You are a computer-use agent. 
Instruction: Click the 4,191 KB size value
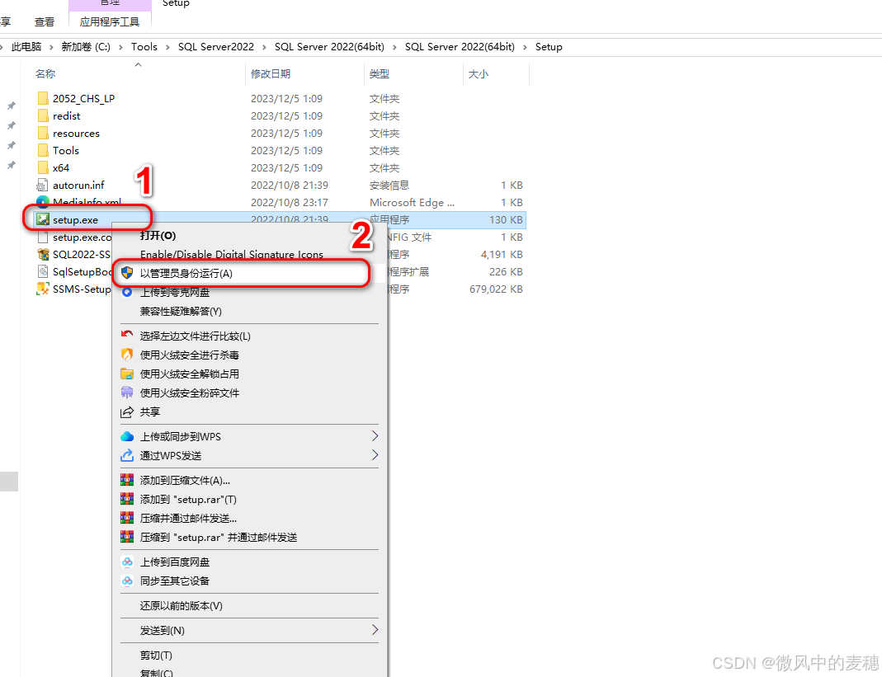coord(502,254)
